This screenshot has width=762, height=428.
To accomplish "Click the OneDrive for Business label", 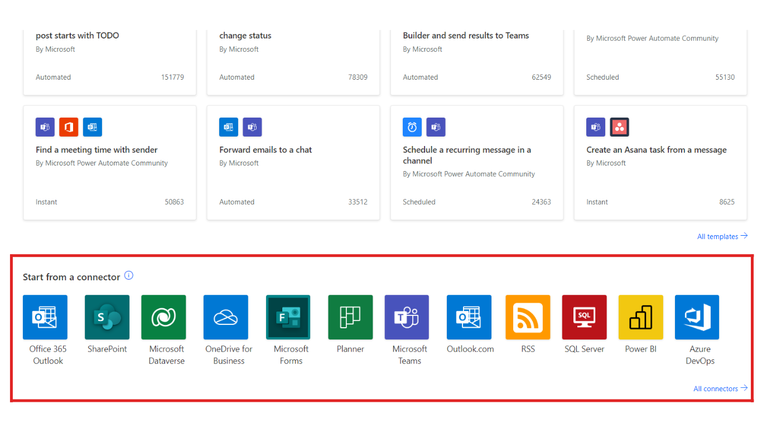I will pos(229,355).
